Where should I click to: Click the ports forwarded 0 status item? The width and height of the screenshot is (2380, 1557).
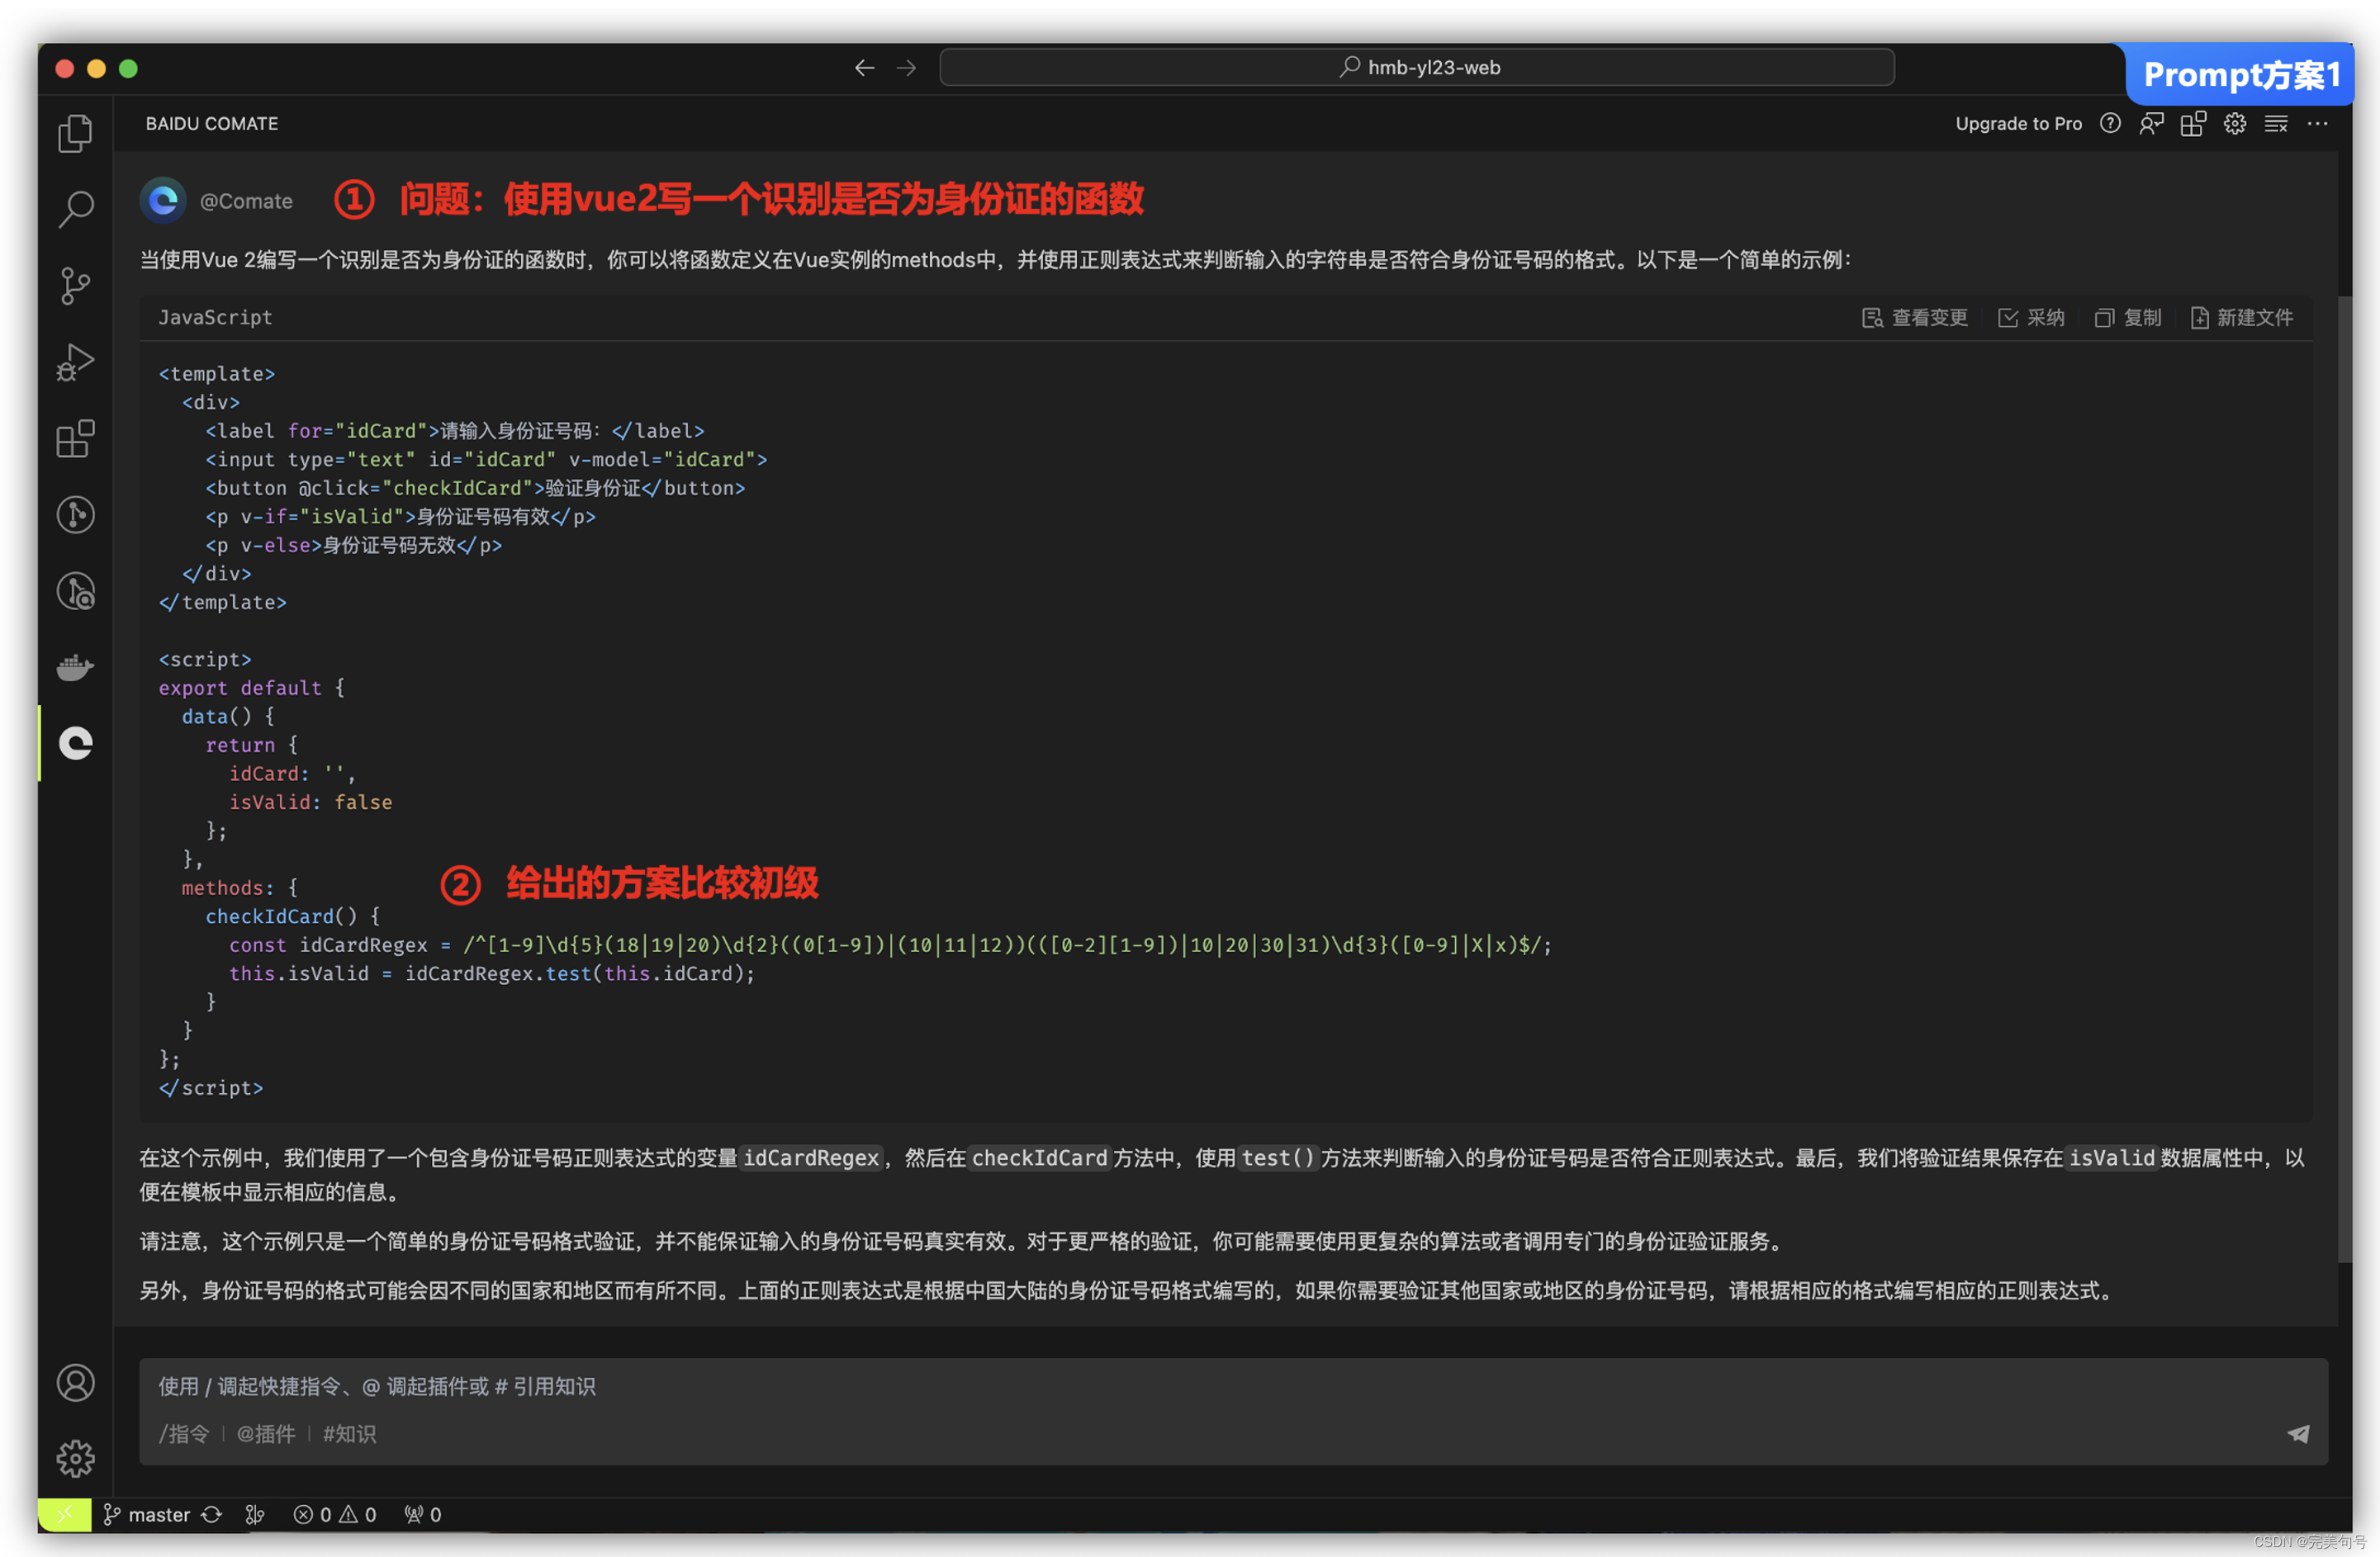pyautogui.click(x=423, y=1515)
